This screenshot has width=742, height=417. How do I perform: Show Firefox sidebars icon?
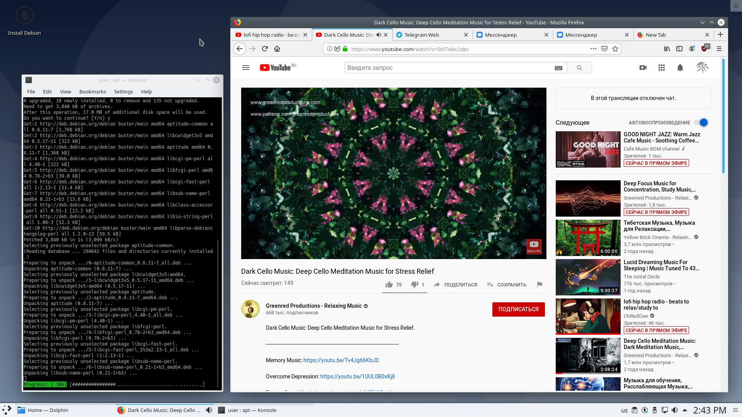click(x=679, y=49)
